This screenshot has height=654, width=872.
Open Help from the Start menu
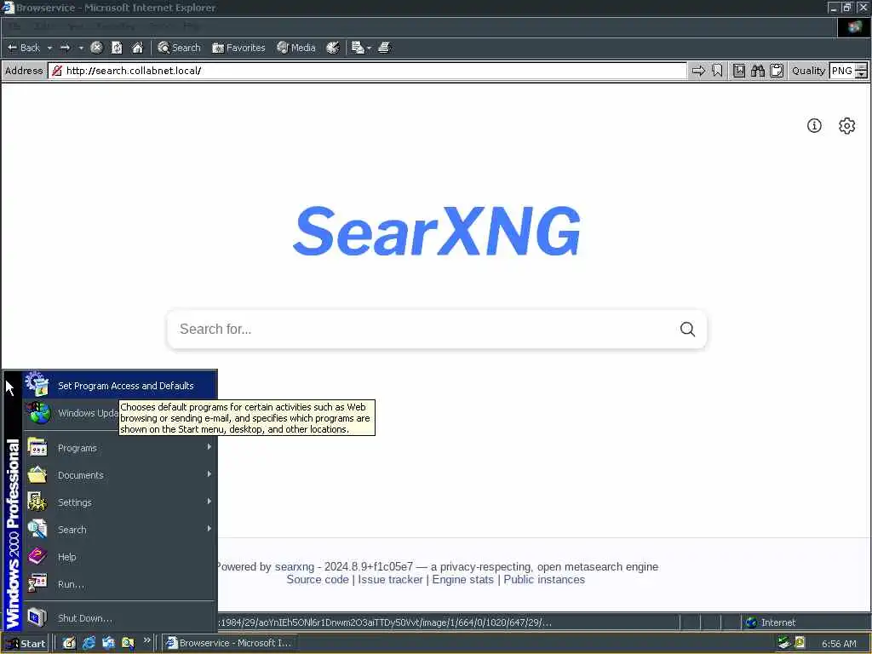coord(120,557)
